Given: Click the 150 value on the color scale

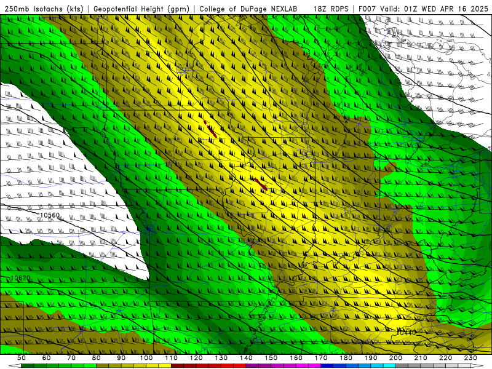Looking at the screenshot, I should click(271, 358).
